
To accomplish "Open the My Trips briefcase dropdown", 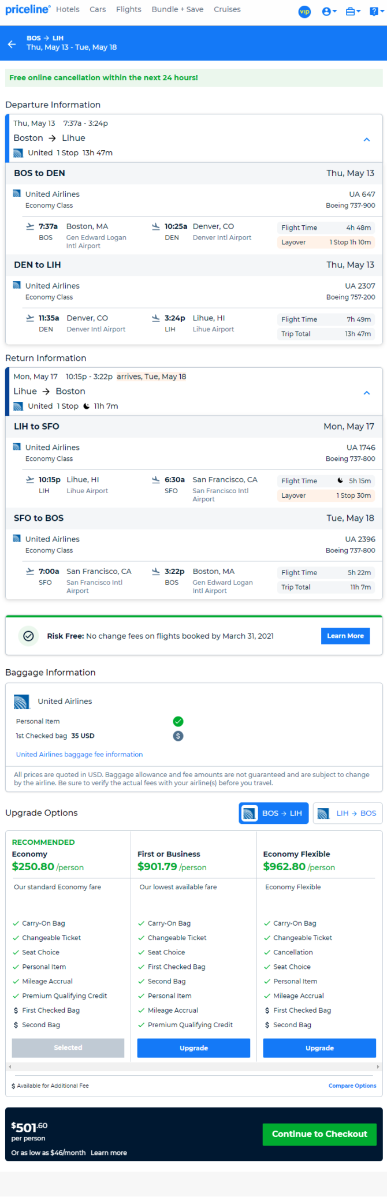I will coord(353,12).
